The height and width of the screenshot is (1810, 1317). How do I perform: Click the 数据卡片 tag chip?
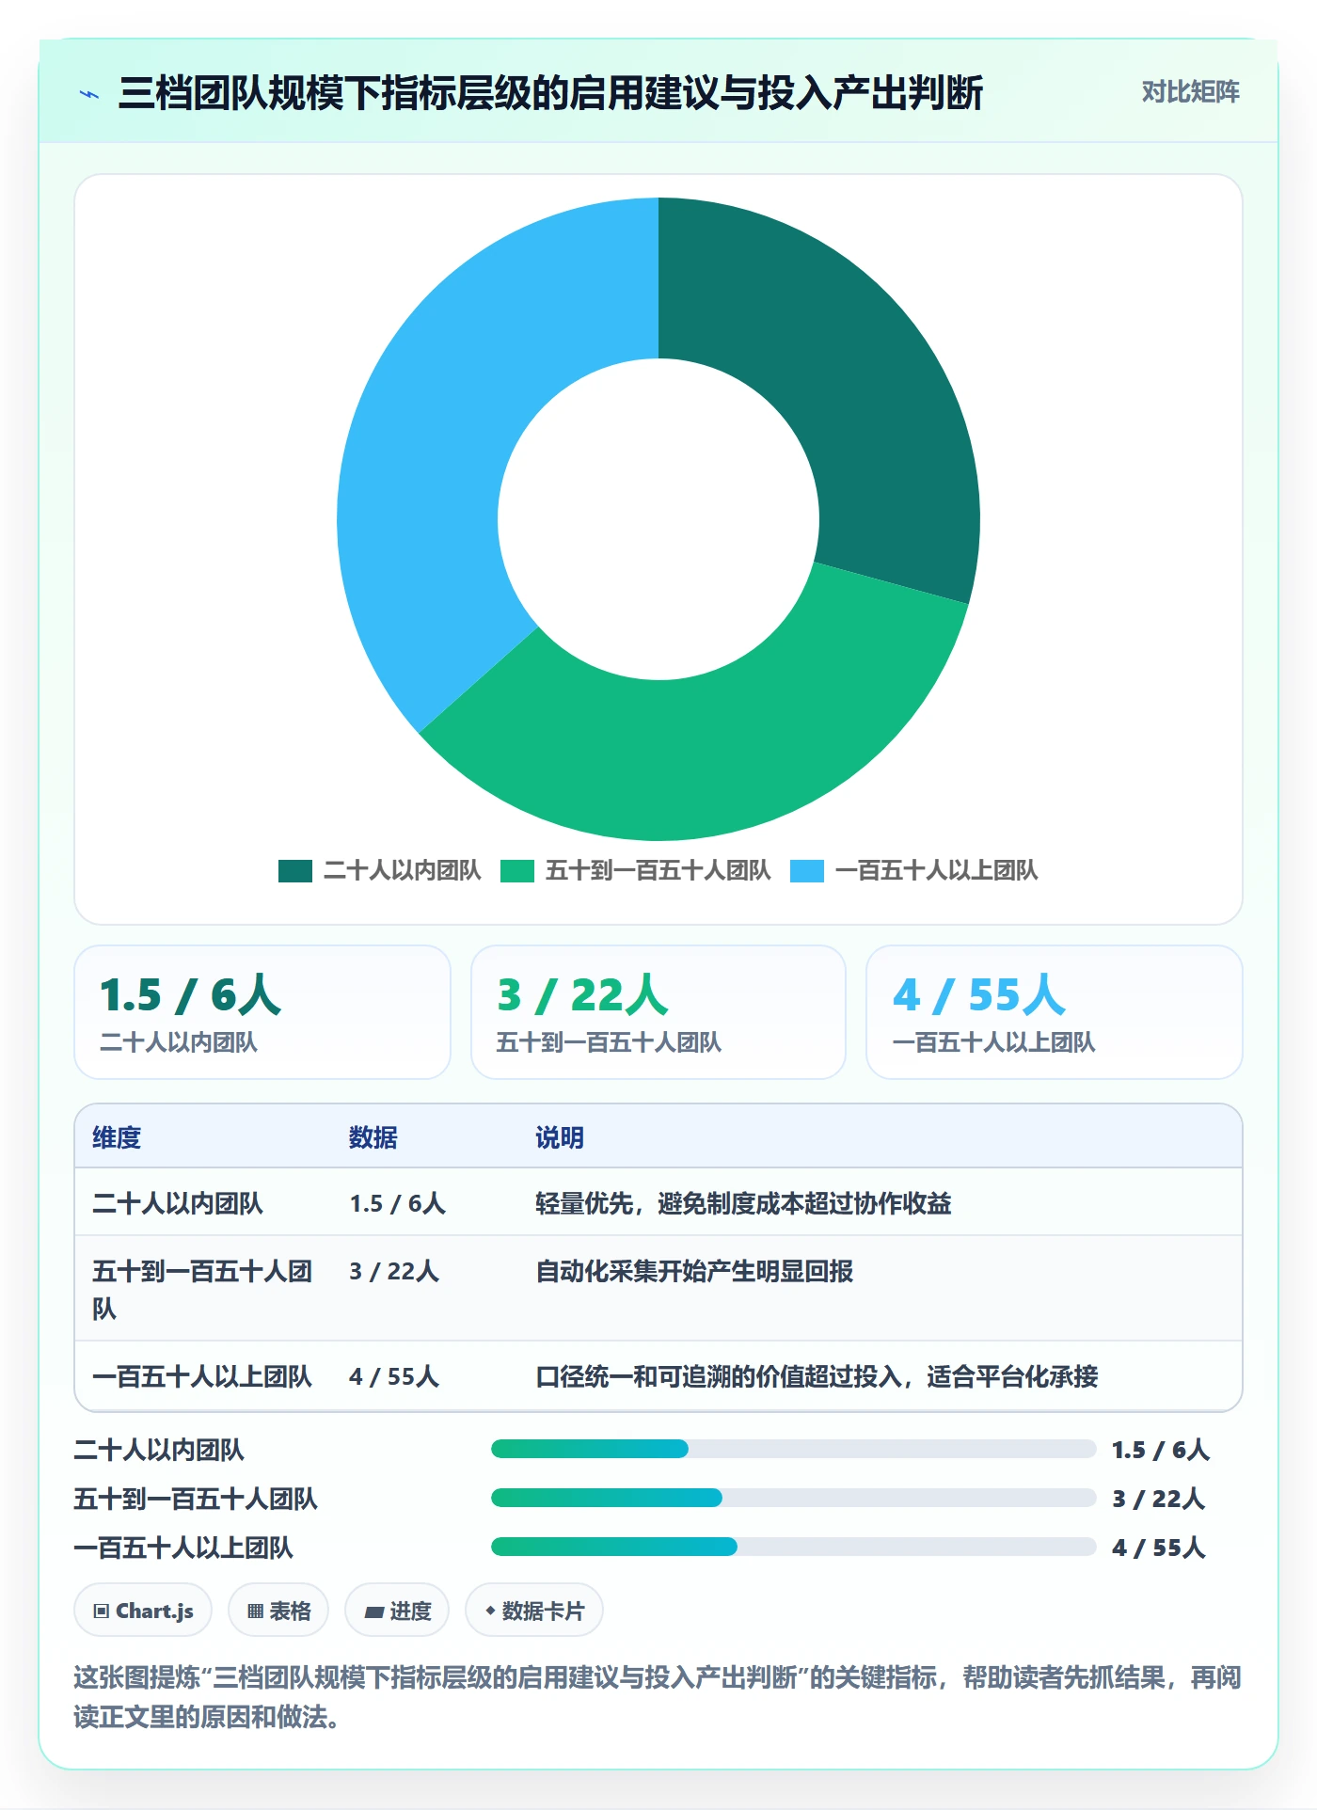tap(534, 1611)
